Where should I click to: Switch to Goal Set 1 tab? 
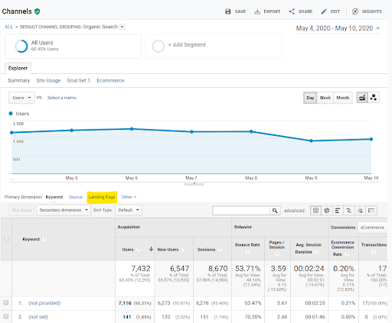point(79,81)
